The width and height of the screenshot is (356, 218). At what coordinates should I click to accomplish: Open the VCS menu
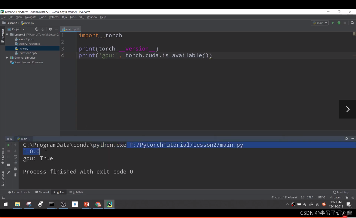(x=82, y=17)
